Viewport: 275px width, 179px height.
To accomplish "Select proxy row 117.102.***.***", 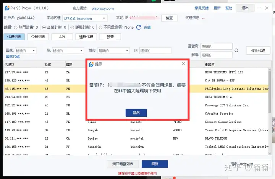I will click(x=136, y=122).
